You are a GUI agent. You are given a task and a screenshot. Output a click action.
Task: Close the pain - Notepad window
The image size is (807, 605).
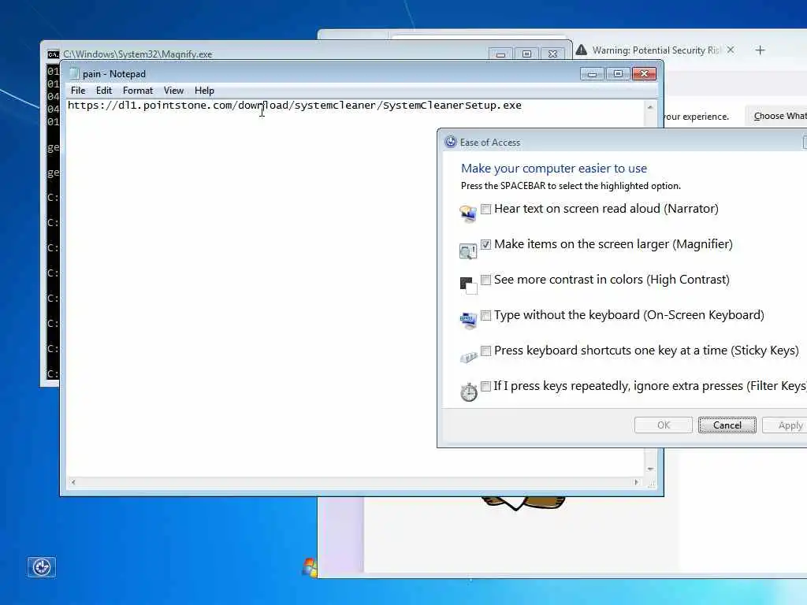coord(644,74)
